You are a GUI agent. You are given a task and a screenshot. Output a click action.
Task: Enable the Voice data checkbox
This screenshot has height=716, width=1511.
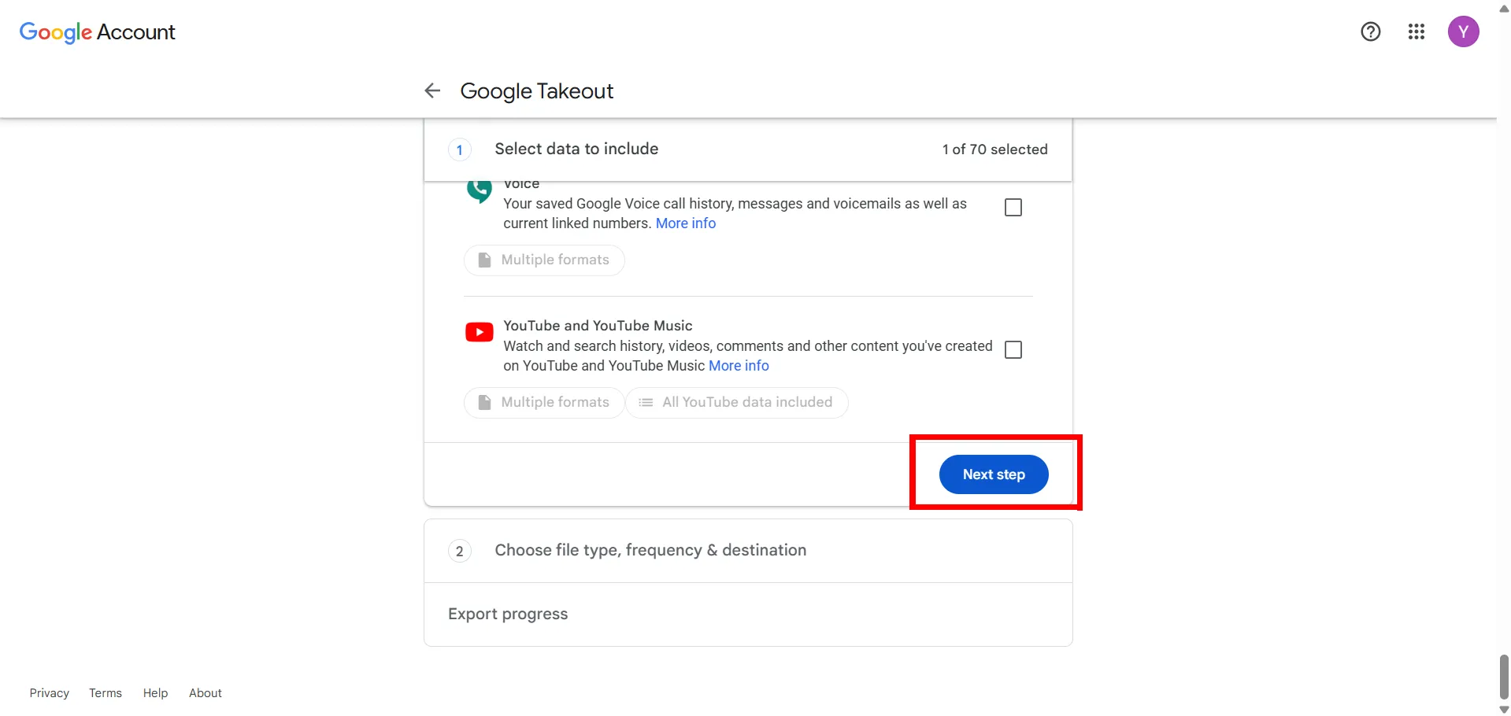coord(1013,207)
